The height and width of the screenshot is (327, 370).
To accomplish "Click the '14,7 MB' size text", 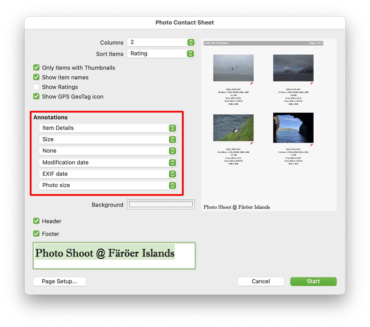I will click(x=233, y=155).
